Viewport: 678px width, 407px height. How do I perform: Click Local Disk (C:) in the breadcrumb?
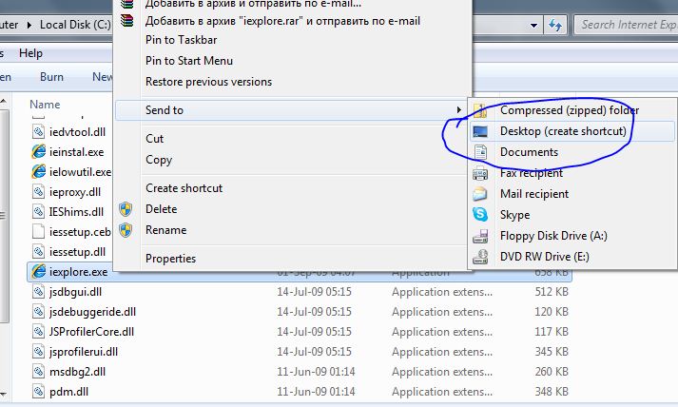[x=75, y=25]
